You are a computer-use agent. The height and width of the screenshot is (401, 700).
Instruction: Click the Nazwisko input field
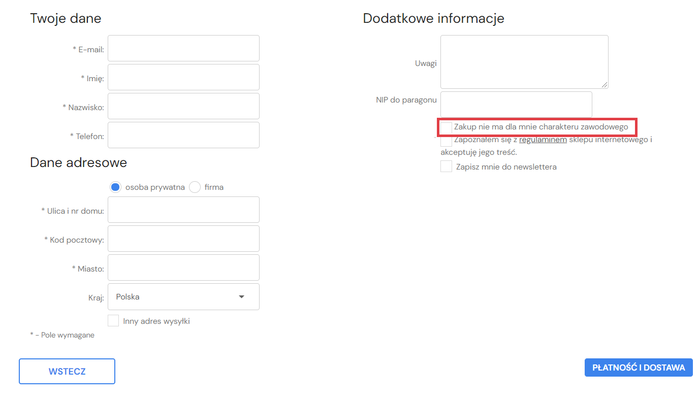[x=183, y=106]
